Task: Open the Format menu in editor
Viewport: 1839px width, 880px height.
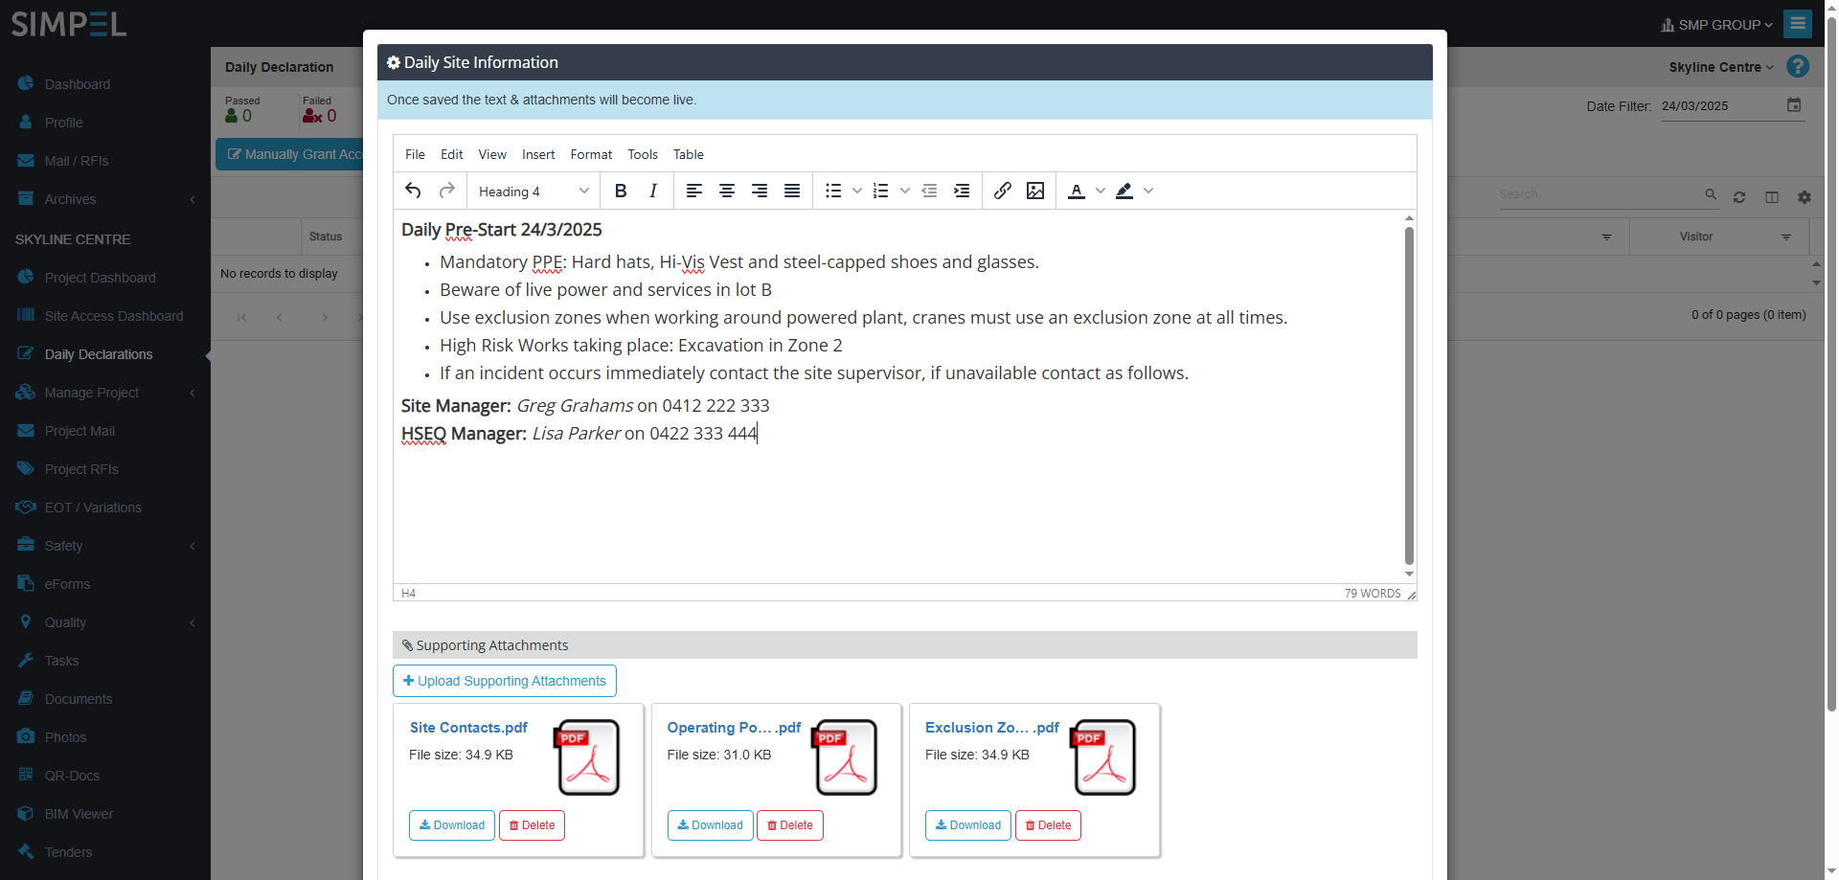Action: point(591,154)
